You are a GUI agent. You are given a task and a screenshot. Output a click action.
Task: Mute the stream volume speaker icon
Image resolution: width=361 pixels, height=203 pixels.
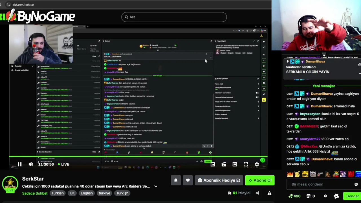[31, 164]
